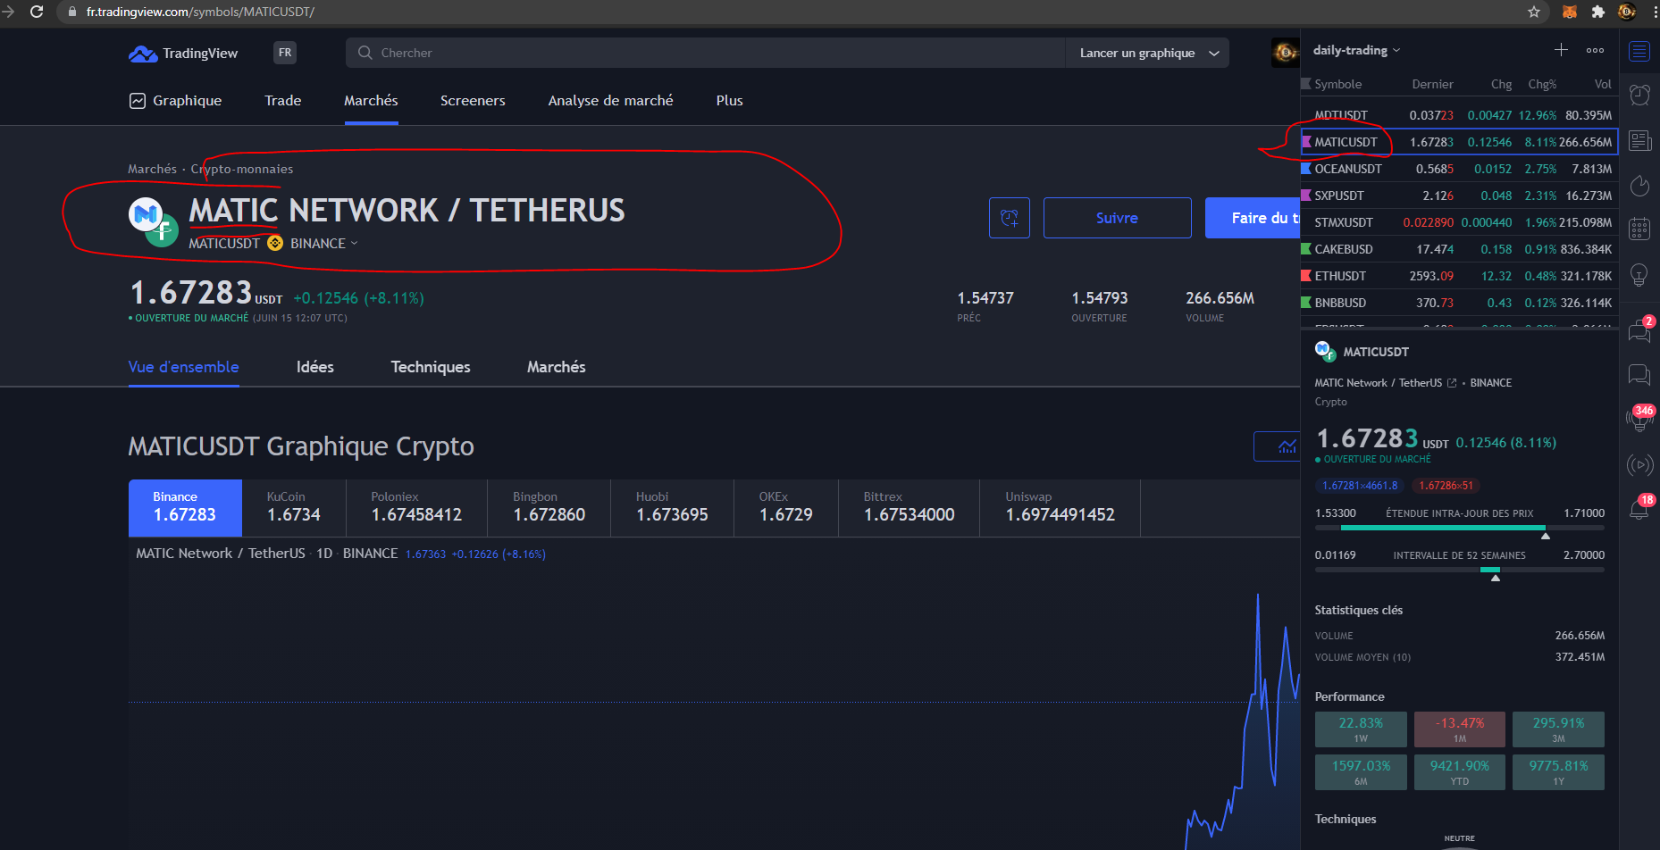Open the Hotlists sidebar icon

(x=1639, y=185)
